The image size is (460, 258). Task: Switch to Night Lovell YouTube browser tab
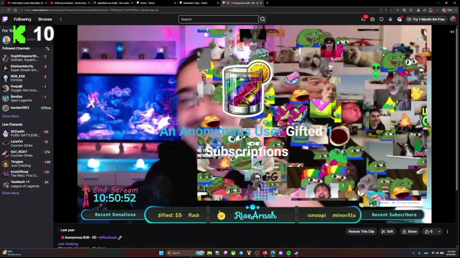pyautogui.click(x=27, y=3)
